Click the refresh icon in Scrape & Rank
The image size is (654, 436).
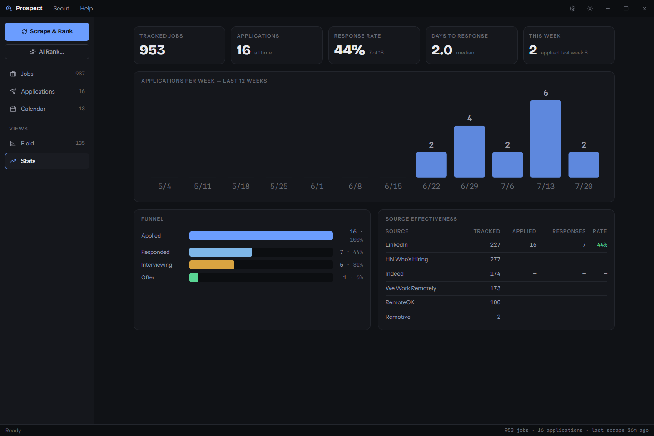(x=25, y=32)
